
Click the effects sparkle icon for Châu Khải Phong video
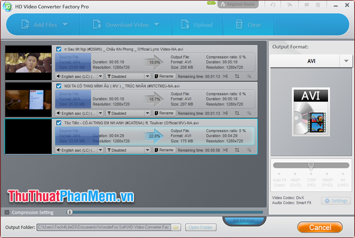pos(249,76)
